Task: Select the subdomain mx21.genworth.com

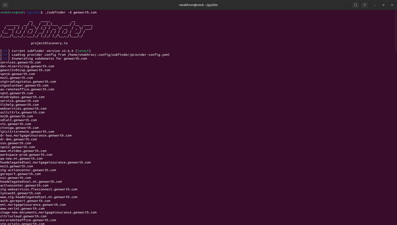Action: click(x=16, y=77)
